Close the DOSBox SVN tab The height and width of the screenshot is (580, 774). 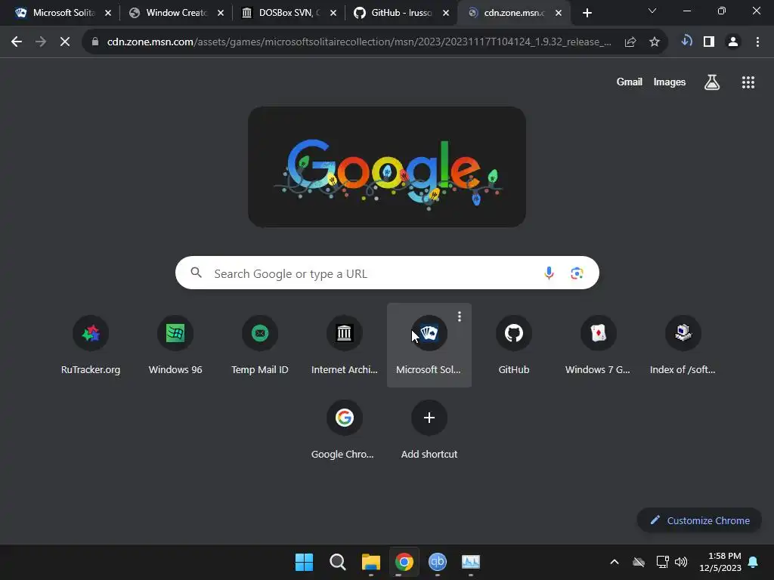point(333,14)
